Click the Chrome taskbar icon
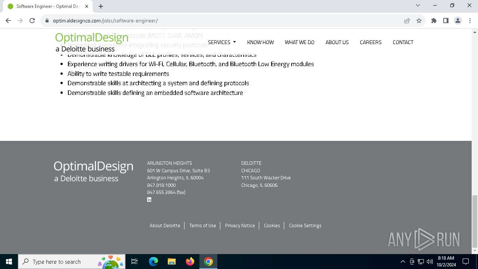This screenshot has height=269, width=478. pos(208,262)
